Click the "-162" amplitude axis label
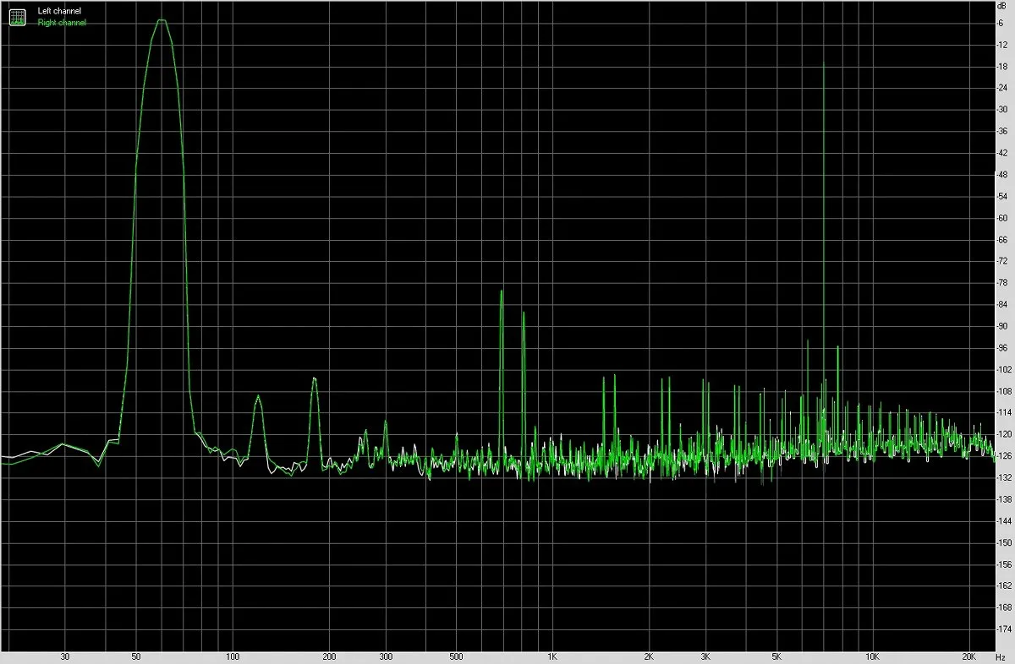The width and height of the screenshot is (1015, 664). coord(1004,585)
